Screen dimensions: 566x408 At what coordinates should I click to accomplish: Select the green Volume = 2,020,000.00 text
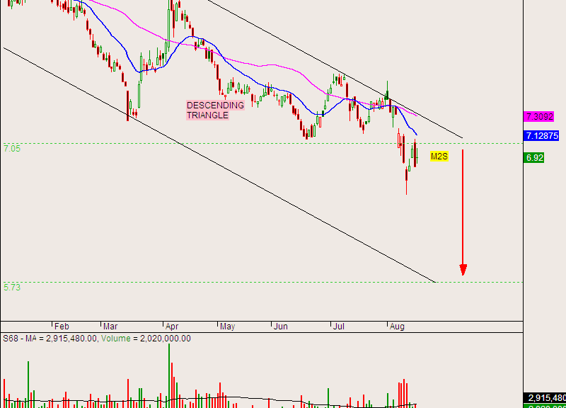(x=144, y=339)
